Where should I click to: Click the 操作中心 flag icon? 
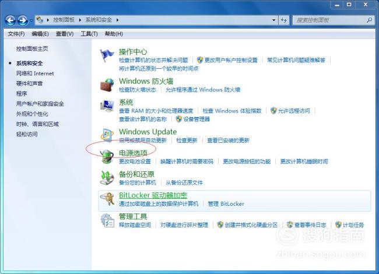pyautogui.click(x=107, y=55)
